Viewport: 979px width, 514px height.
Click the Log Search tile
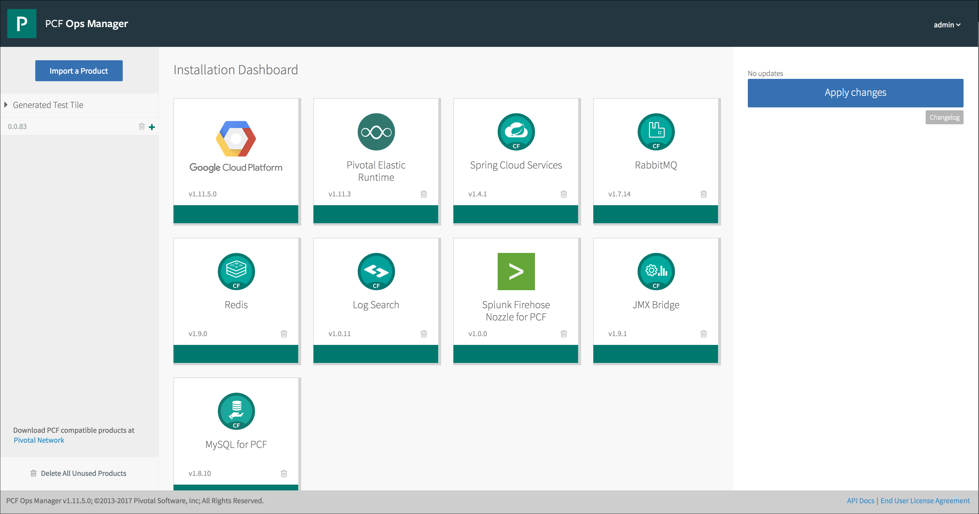[376, 296]
